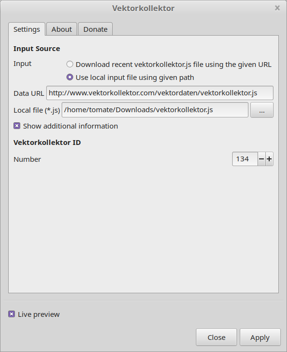Viewport: 287px width, 352px height.
Task: Click into the Number value field
Action: point(245,159)
